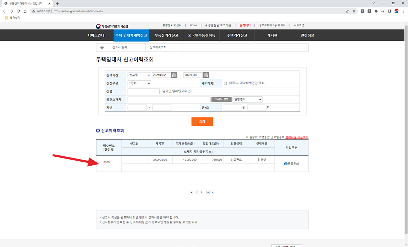Open the Extensions puzzle-piece icon
The width and height of the screenshot is (408, 247).
(x=376, y=11)
